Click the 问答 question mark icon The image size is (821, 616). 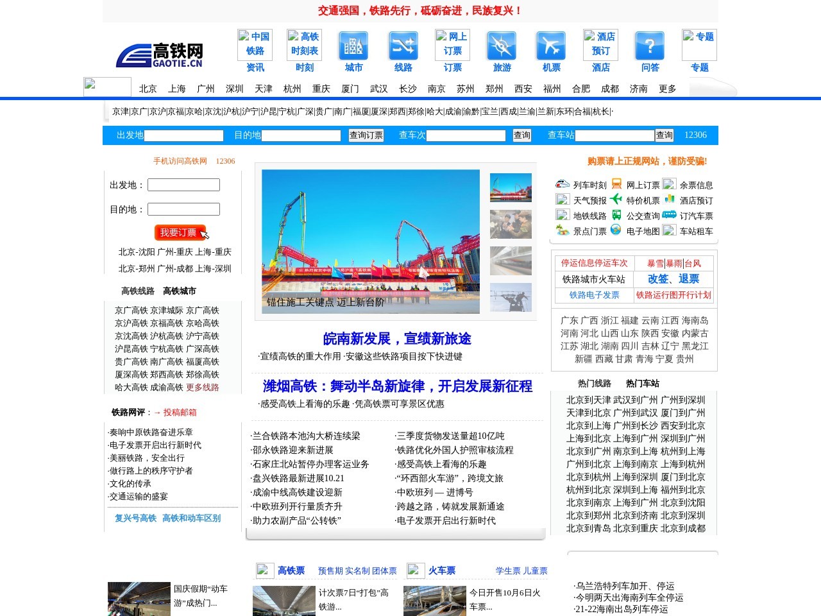pos(650,46)
